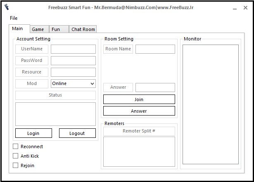The image size is (254, 182).
Task: Click the Join button
Action: [139, 99]
